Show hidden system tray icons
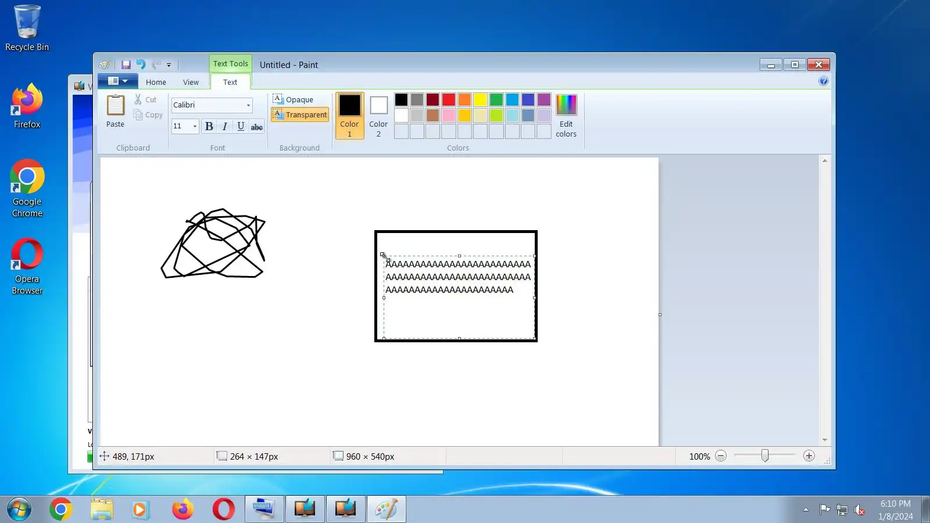 (x=806, y=510)
